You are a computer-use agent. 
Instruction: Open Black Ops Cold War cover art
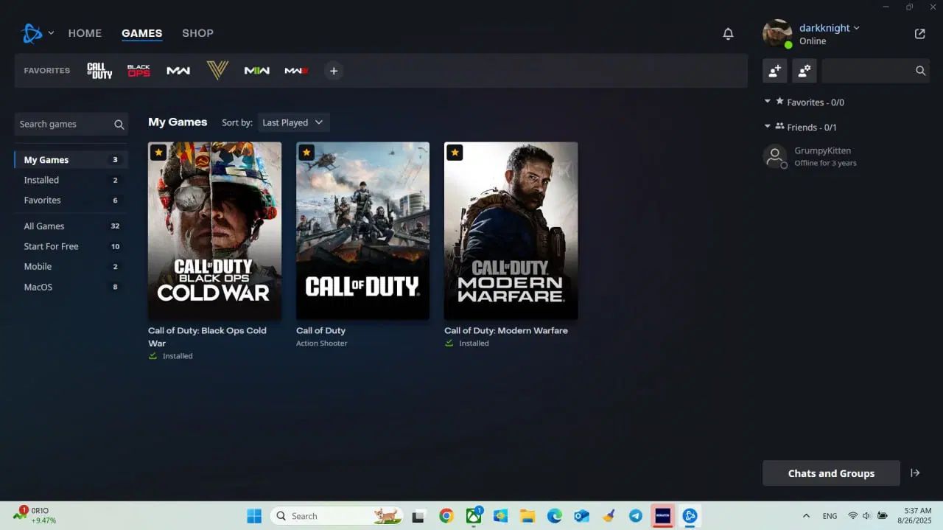click(x=214, y=231)
